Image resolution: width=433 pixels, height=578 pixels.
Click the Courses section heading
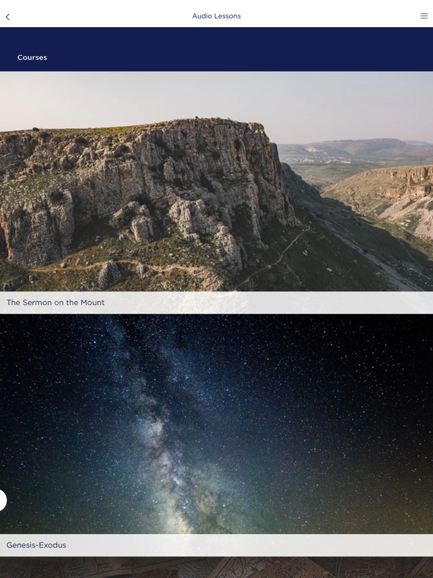pos(32,58)
